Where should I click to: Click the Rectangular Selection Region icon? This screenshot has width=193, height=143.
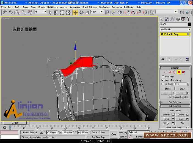pyautogui.click(x=62, y=12)
